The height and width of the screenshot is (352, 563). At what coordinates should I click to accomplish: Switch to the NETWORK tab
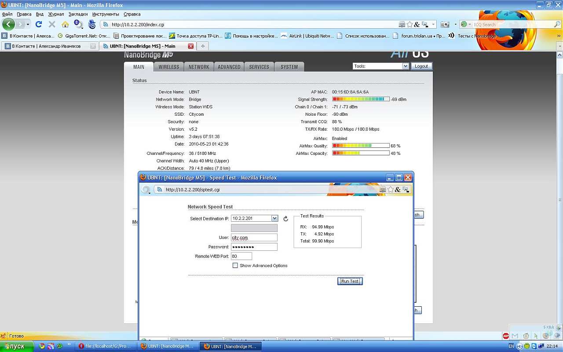(199, 67)
